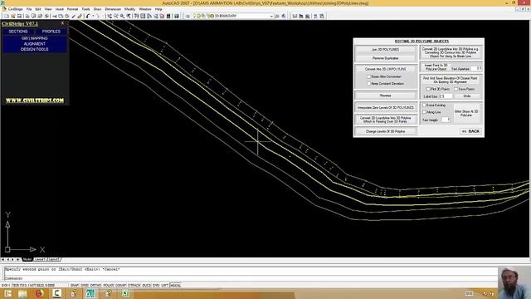Click the Paste toolbar icon
This screenshot has height=299, width=531.
click(x=66, y=16)
